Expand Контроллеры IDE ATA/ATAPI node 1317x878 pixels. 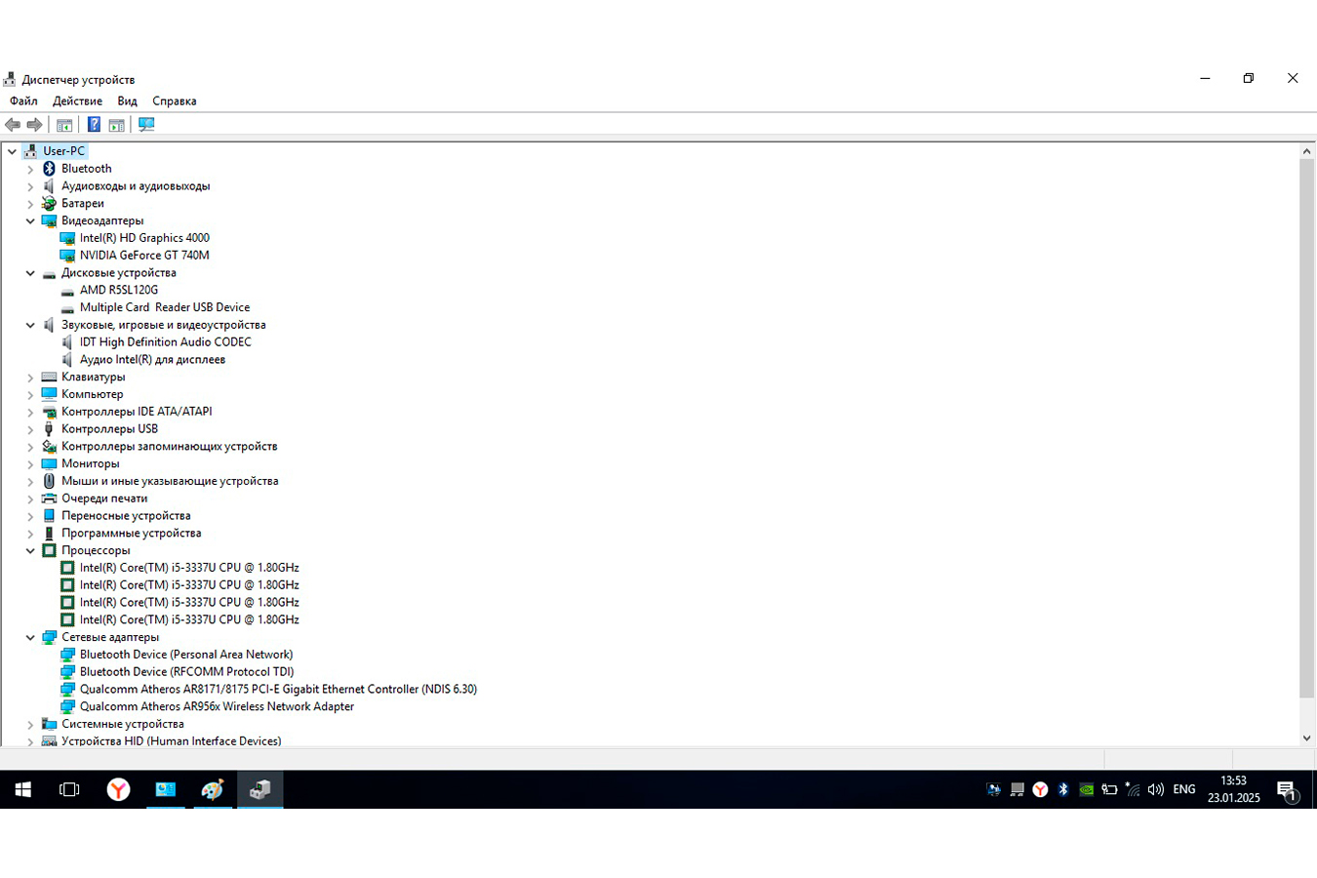(x=30, y=412)
